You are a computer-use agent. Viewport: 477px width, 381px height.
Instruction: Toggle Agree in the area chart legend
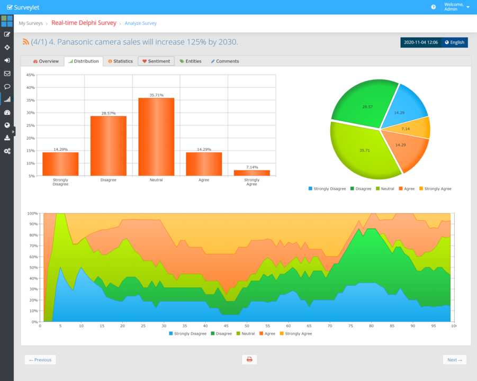click(x=267, y=333)
